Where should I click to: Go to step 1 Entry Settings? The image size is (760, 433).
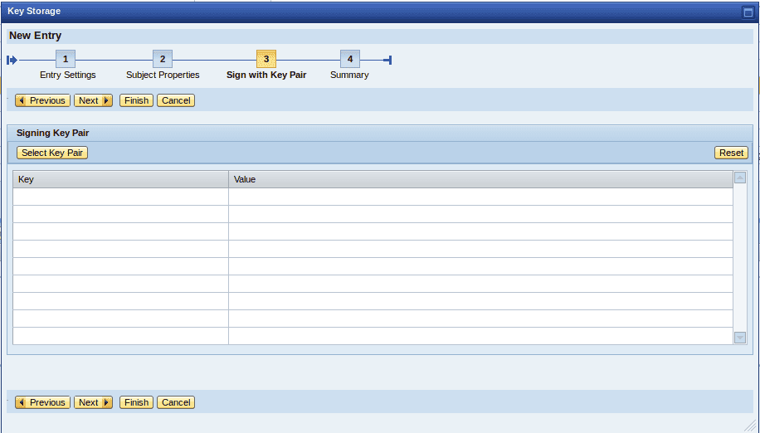[66, 60]
